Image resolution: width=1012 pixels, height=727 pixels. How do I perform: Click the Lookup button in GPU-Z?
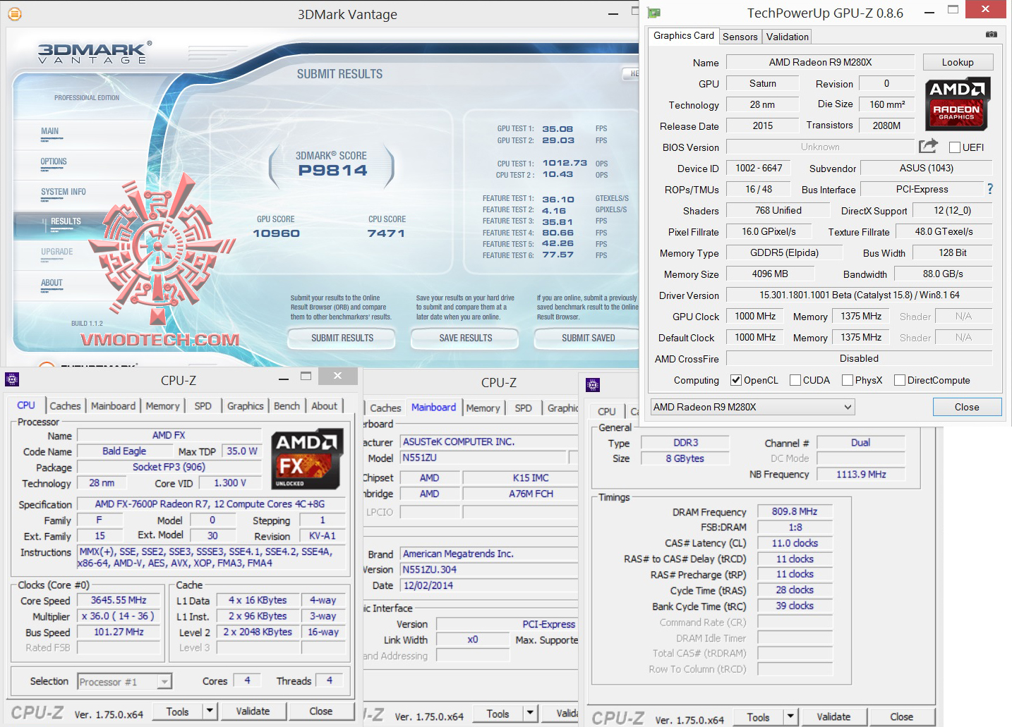pyautogui.click(x=958, y=62)
